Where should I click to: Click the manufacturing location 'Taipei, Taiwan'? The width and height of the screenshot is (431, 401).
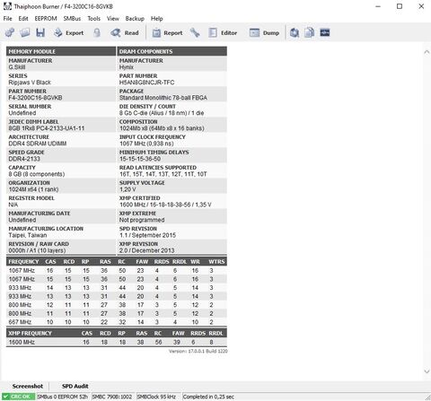[x=28, y=235]
